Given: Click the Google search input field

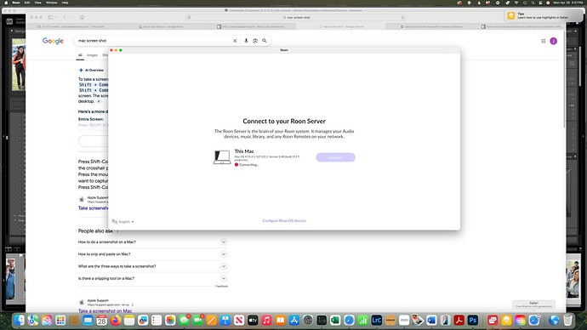Looking at the screenshot, I should pos(153,41).
